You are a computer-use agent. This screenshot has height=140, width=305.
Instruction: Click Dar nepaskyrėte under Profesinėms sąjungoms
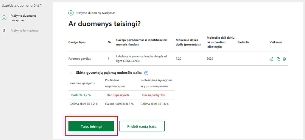pos(153,95)
